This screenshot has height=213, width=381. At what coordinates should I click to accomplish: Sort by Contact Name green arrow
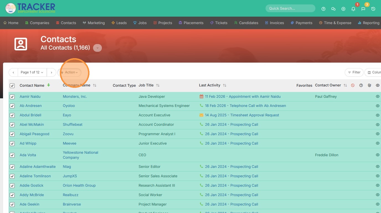coord(49,85)
